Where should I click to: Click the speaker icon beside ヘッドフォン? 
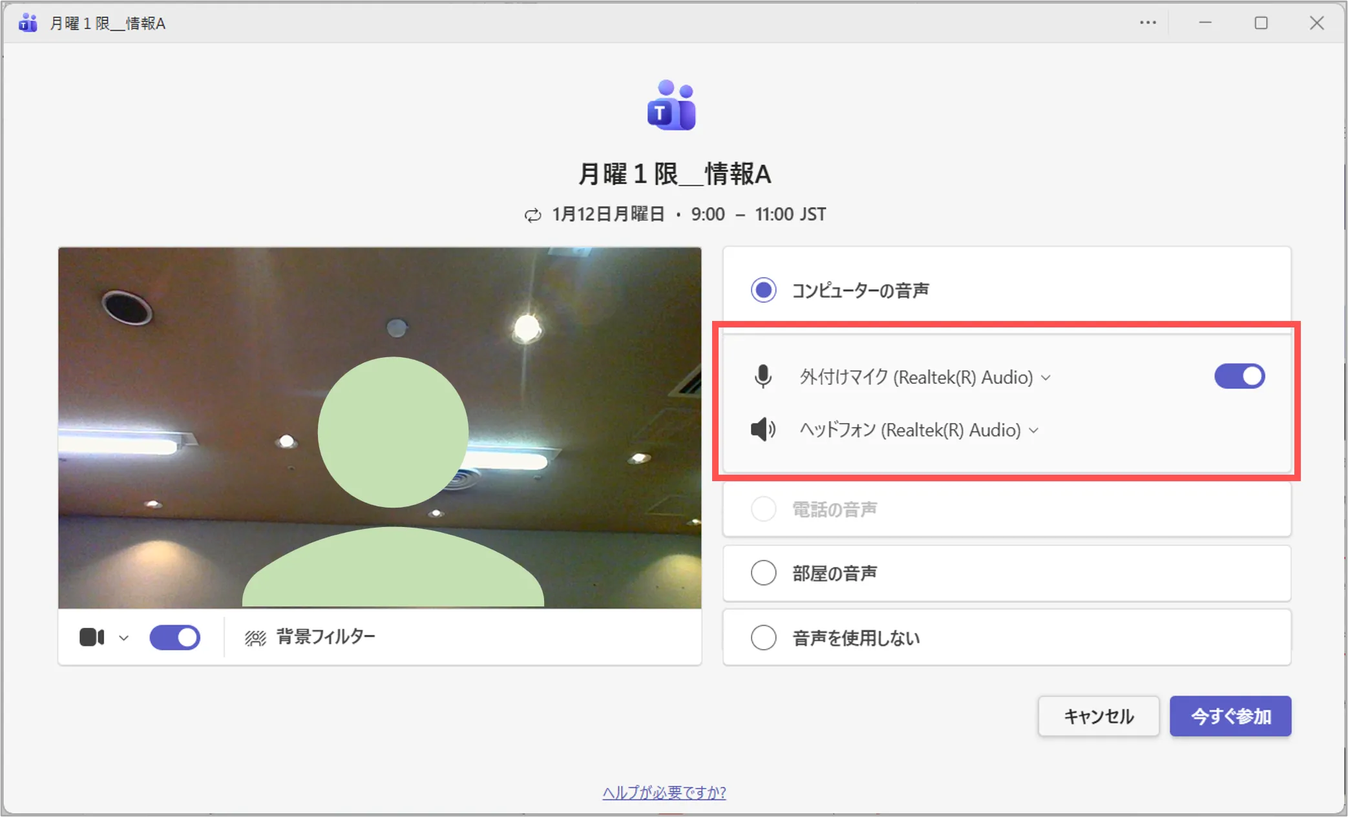coord(763,429)
